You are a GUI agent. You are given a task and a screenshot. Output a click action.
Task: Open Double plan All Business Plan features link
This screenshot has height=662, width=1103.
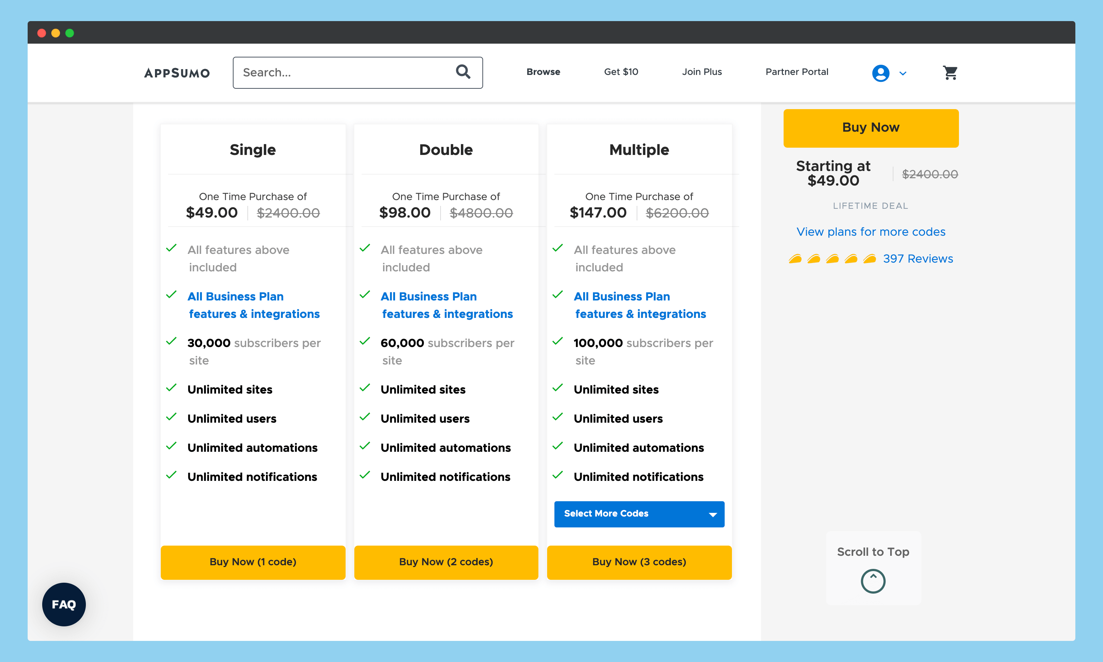pos(446,305)
